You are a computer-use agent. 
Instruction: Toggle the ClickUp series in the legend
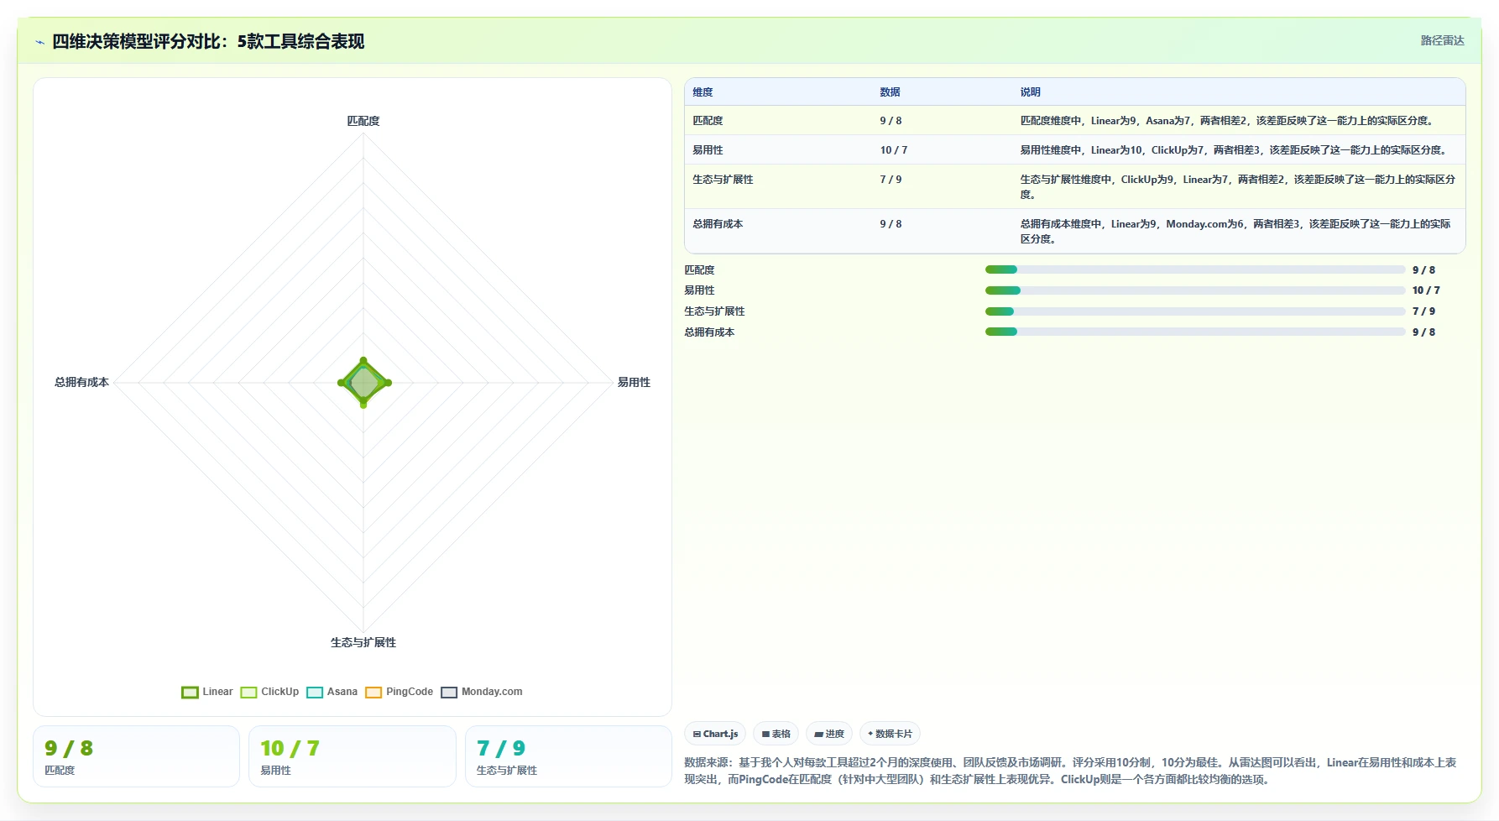tap(269, 692)
